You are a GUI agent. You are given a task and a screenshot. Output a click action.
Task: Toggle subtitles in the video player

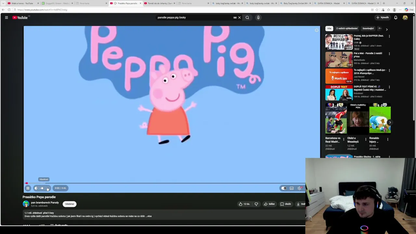(292, 188)
